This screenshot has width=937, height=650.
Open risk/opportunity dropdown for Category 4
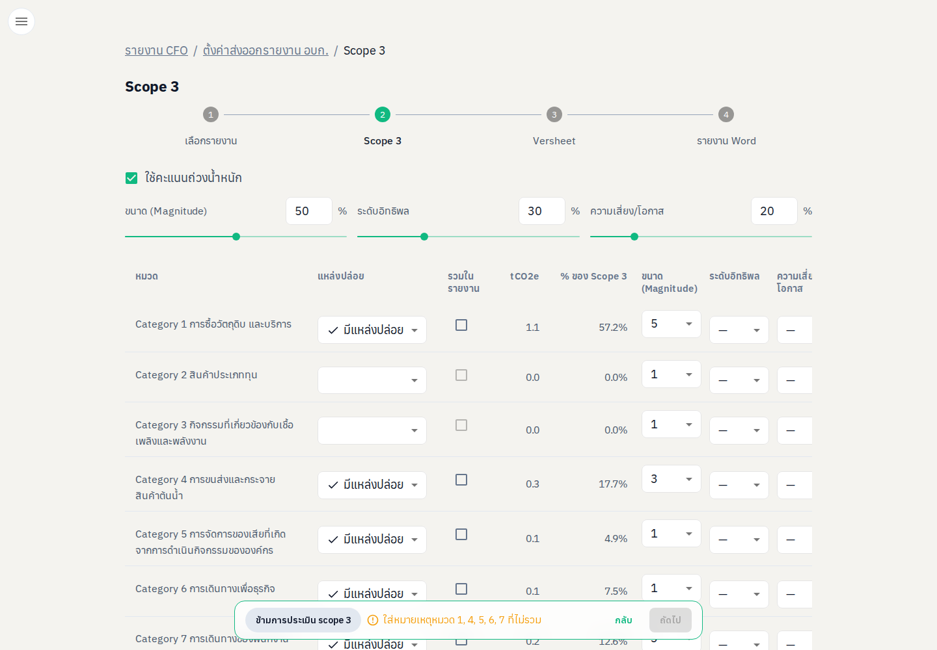tap(794, 485)
